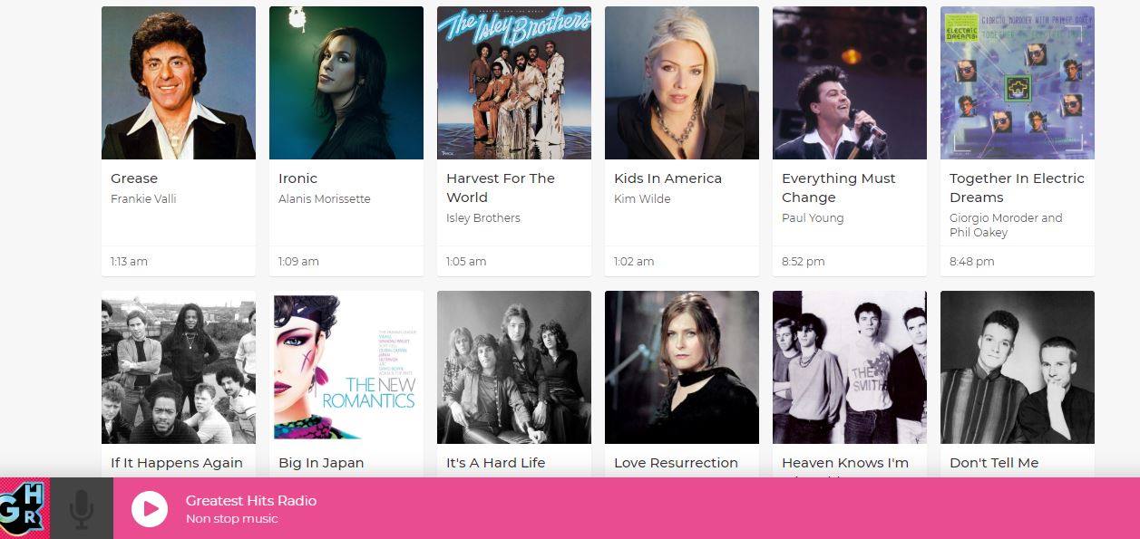Click the Love Resurrection song title

point(676,463)
